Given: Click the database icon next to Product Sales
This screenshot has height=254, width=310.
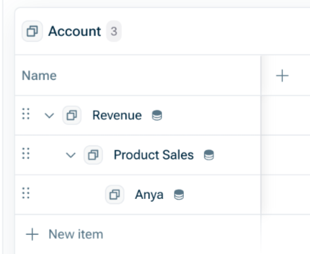Looking at the screenshot, I should (x=209, y=155).
